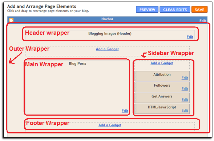
Task: Select the Get Answers gadget box
Action: coord(162,98)
